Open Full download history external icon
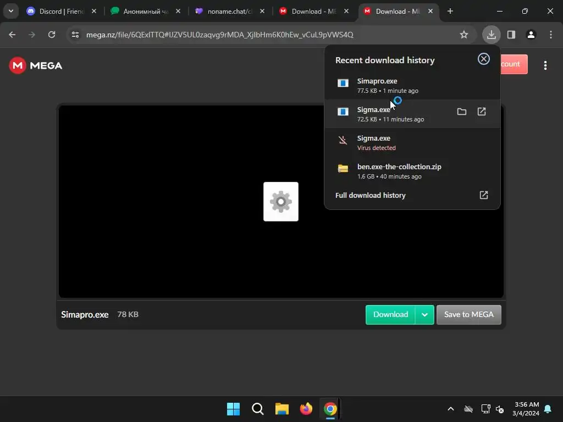Viewport: 563px width, 422px height. tap(484, 195)
